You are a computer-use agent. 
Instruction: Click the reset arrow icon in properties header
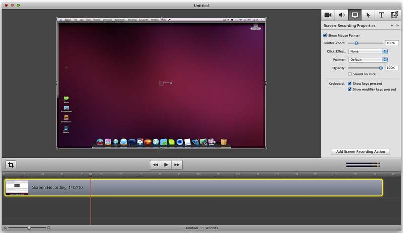pyautogui.click(x=397, y=25)
